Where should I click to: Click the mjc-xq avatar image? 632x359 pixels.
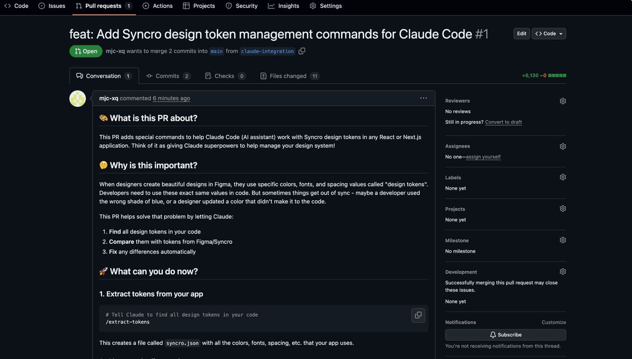pos(77,99)
